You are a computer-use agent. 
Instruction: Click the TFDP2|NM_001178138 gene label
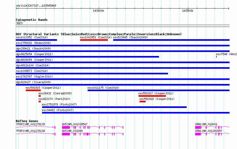[x=30, y=131]
